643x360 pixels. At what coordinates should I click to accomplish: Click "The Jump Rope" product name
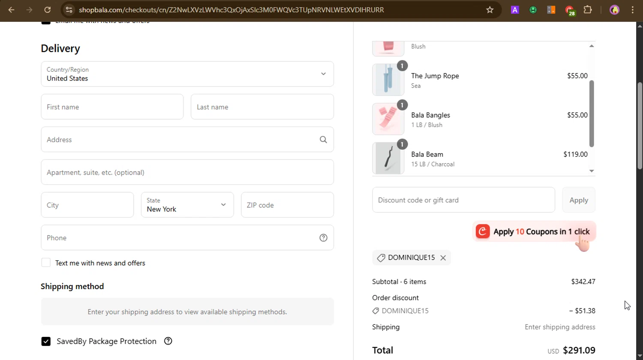click(x=435, y=76)
